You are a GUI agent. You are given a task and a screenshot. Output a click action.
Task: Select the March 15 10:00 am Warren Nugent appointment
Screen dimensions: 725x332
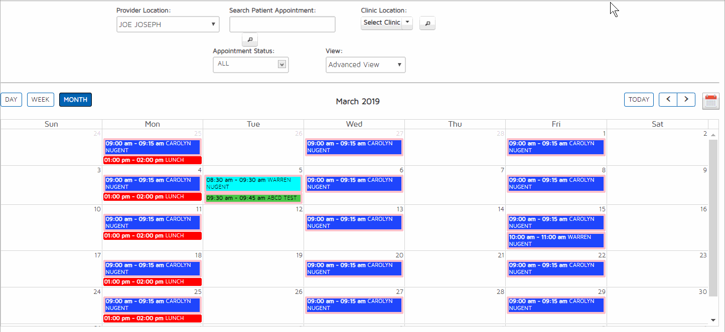555,241
